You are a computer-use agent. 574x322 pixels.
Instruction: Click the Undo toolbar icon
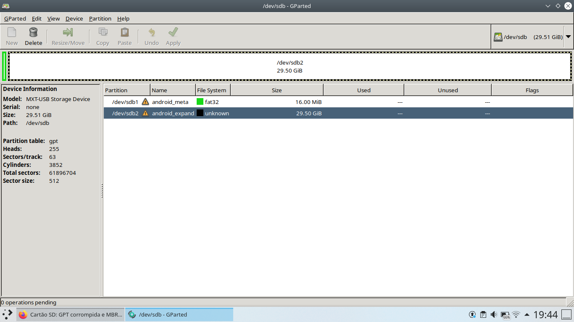pyautogui.click(x=151, y=32)
